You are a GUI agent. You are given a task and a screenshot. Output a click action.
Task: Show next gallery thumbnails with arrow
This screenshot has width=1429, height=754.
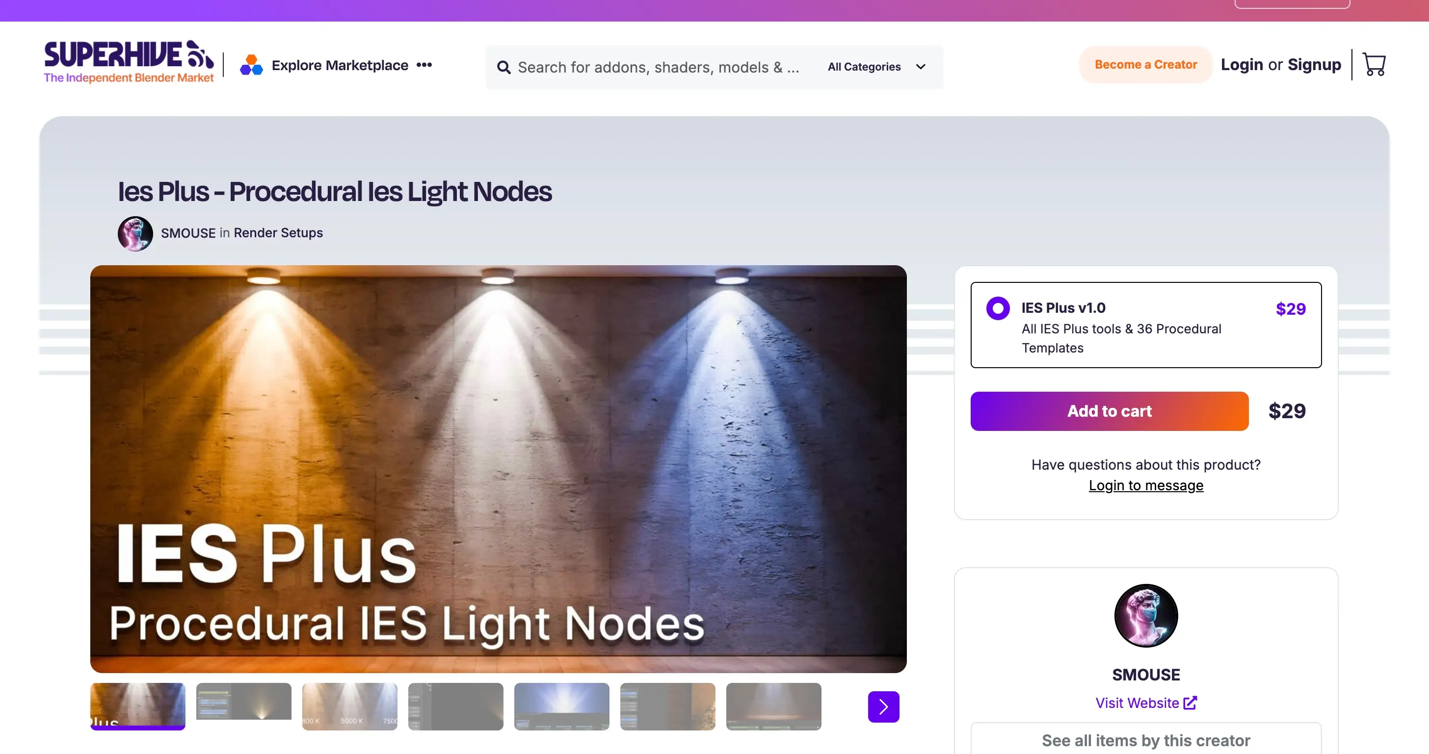[x=883, y=706]
